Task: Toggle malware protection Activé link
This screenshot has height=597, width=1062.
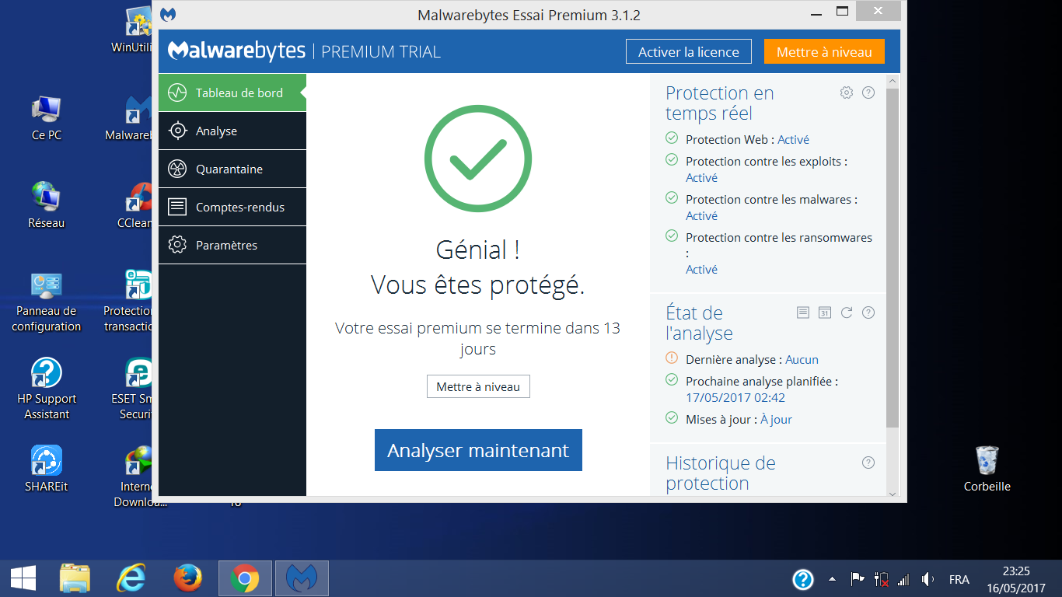Action: click(x=701, y=215)
